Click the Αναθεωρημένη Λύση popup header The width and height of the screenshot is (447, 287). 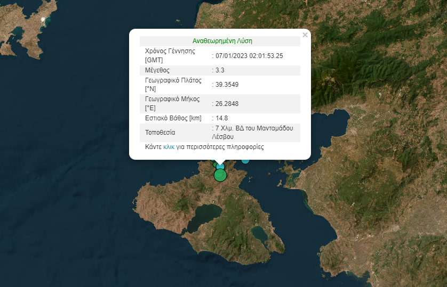[x=222, y=41]
